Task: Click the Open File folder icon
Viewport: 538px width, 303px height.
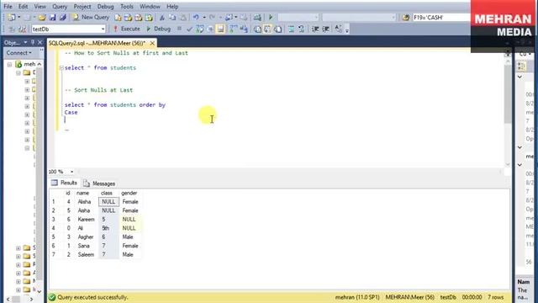Action: 42,17
